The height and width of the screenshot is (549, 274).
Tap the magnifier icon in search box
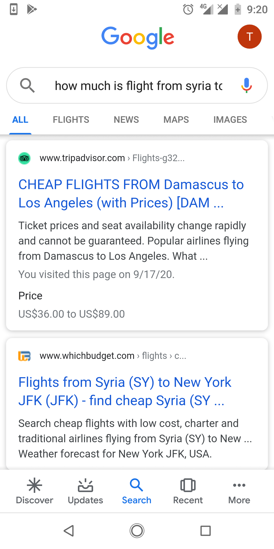coord(27,85)
